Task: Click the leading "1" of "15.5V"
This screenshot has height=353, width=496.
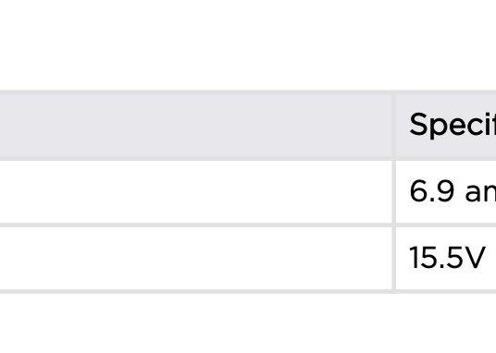Action: pos(414,258)
